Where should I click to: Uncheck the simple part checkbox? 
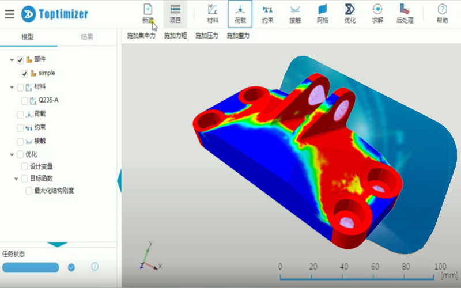(24, 74)
